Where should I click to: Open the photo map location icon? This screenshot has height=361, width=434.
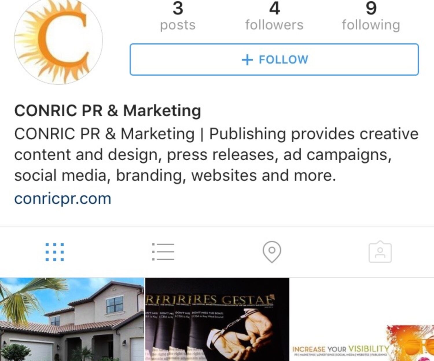click(272, 252)
